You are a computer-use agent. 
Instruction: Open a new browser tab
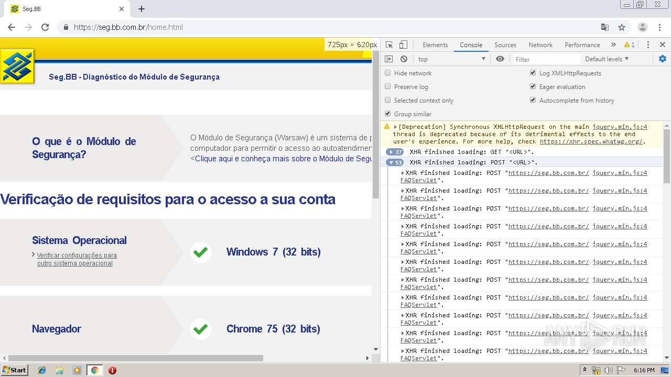pos(142,9)
